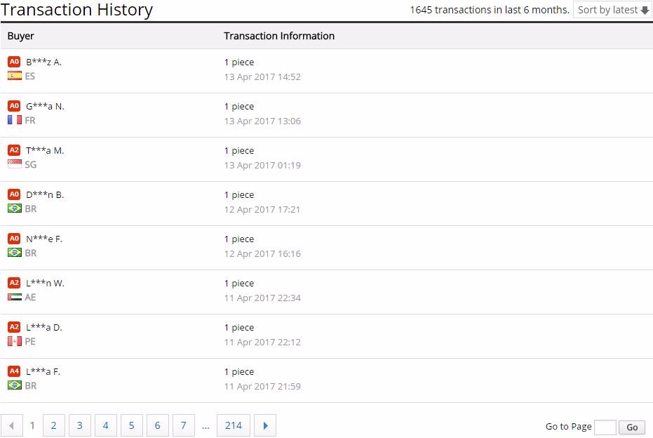Click the Brazil flag under D***n B.
The width and height of the screenshot is (653, 438).
(14, 208)
